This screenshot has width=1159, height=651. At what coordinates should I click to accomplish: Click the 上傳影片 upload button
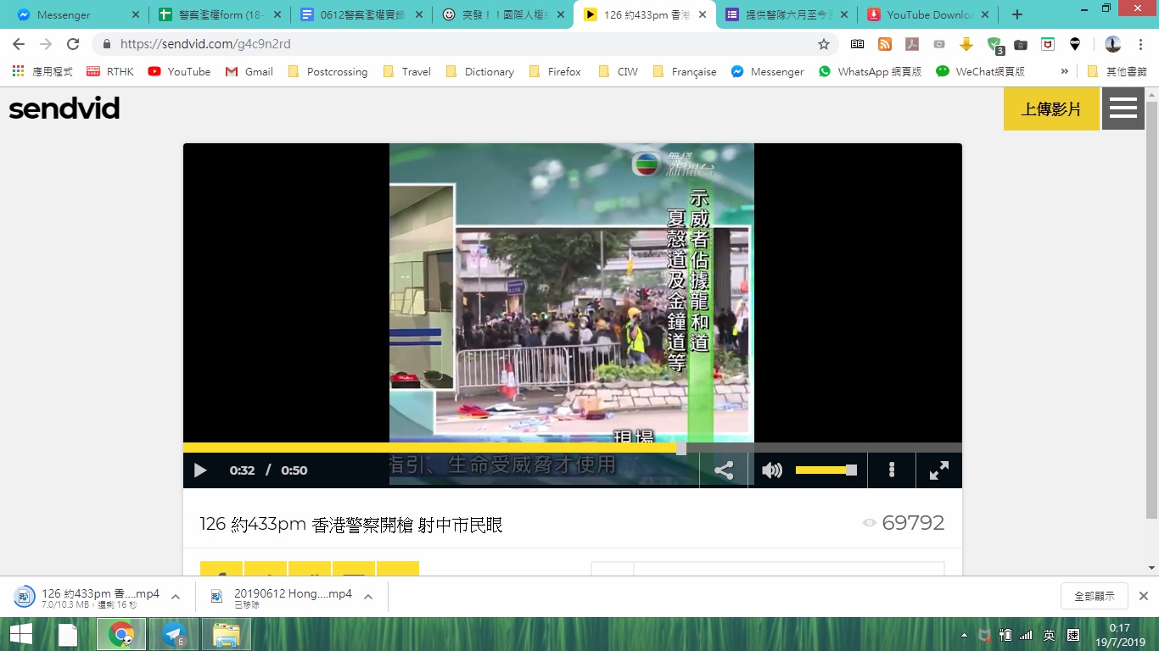pyautogui.click(x=1050, y=109)
